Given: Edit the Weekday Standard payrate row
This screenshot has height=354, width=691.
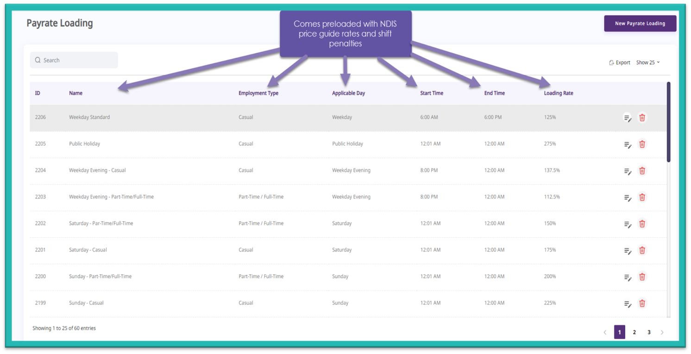Looking at the screenshot, I should [628, 118].
